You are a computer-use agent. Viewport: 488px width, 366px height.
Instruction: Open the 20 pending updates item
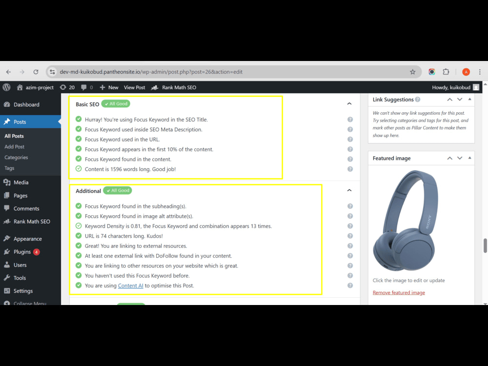pyautogui.click(x=67, y=87)
